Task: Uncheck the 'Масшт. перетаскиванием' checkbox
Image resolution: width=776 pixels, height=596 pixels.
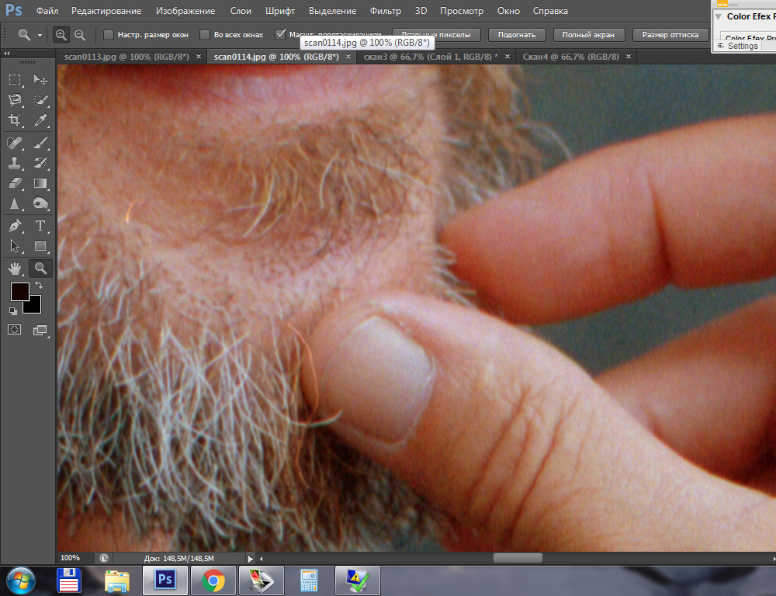Action: (x=281, y=35)
